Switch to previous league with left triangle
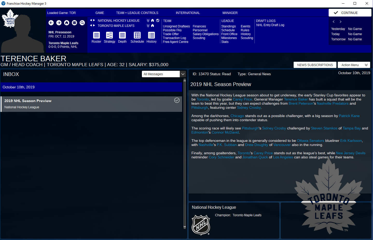The height and width of the screenshot is (240, 373). tap(91, 20)
